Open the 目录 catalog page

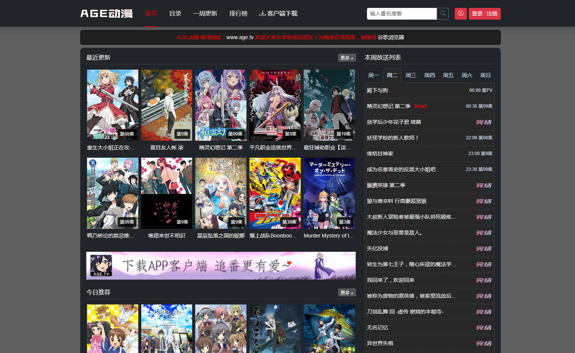[x=175, y=14]
